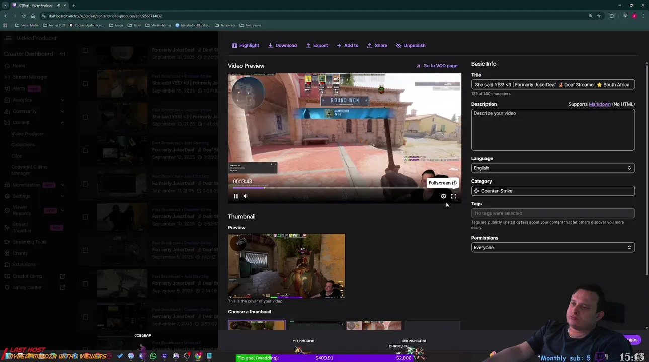Open the Stream Games bookmarks folder
The image size is (649, 362).
pos(158,25)
